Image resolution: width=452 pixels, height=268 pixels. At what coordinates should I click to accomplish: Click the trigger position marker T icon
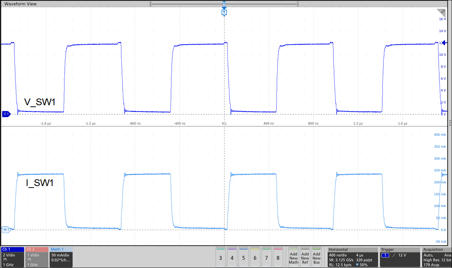(x=224, y=12)
